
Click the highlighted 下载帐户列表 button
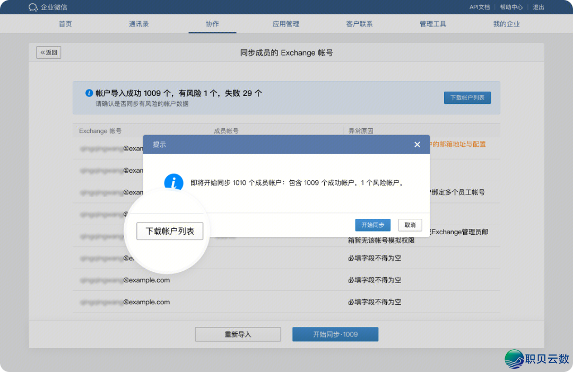[x=169, y=231]
